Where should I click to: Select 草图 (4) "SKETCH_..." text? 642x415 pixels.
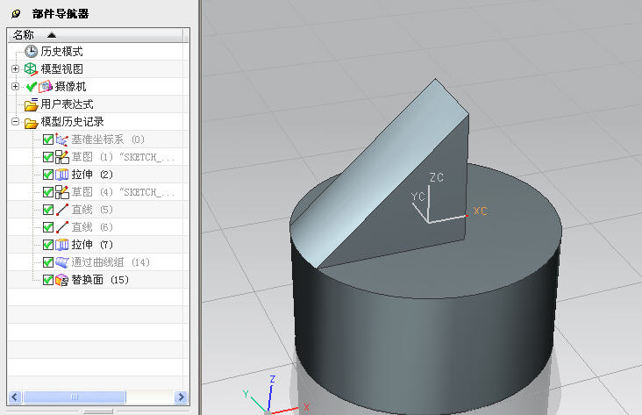pyautogui.click(x=123, y=192)
